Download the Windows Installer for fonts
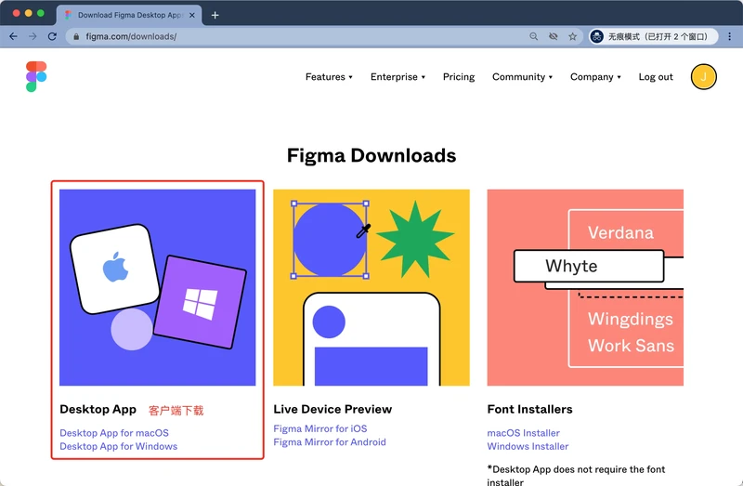This screenshot has width=743, height=486. [x=528, y=446]
